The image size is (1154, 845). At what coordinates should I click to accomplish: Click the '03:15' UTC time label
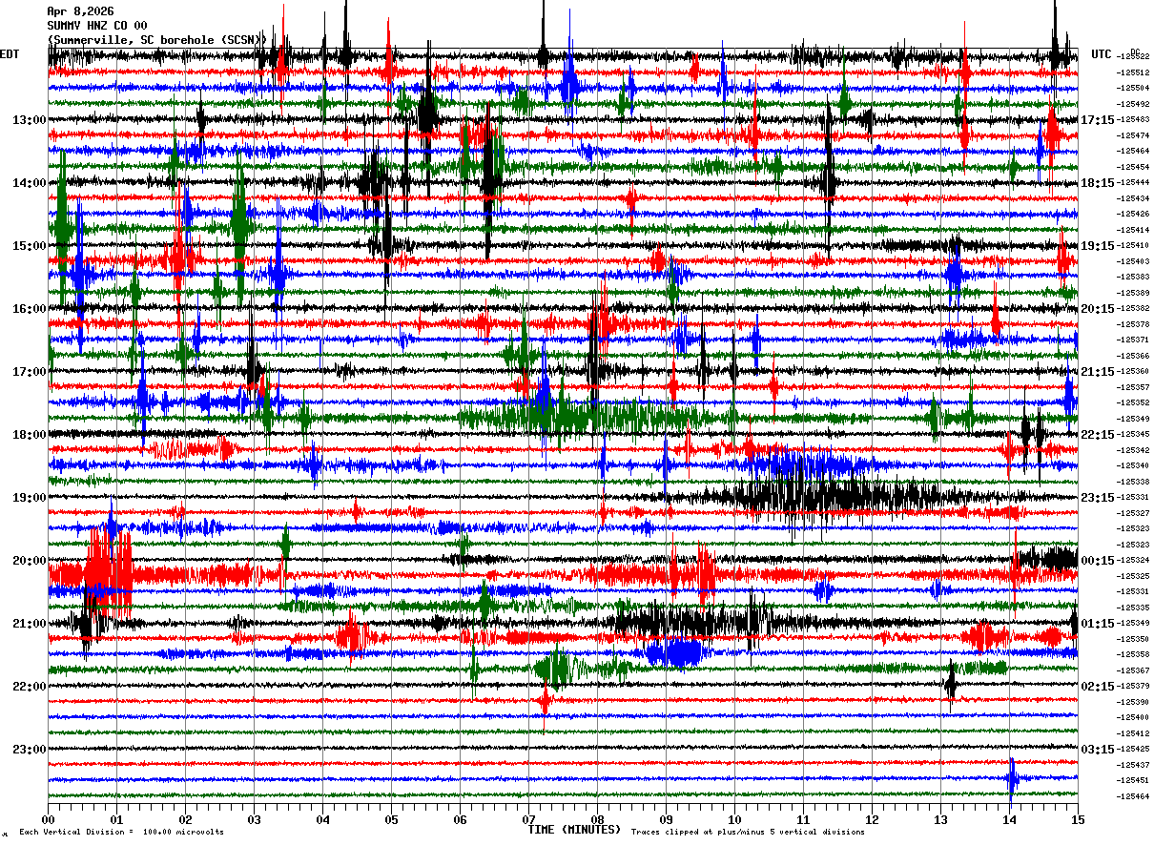pos(1097,750)
